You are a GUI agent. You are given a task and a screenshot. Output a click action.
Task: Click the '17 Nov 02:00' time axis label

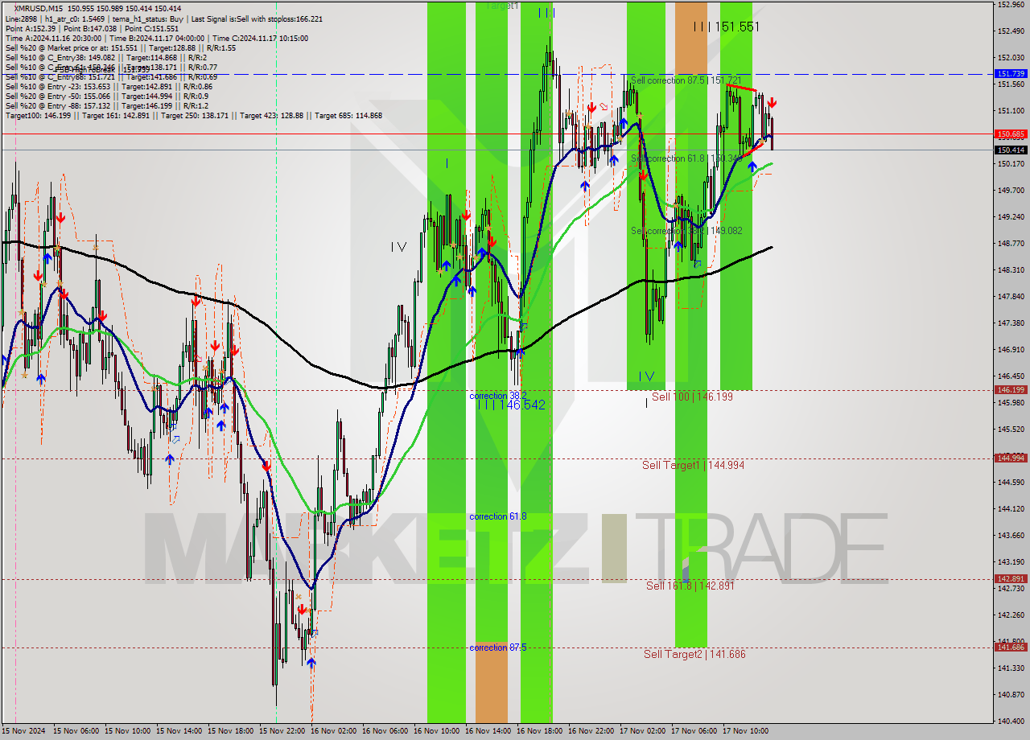(x=642, y=731)
